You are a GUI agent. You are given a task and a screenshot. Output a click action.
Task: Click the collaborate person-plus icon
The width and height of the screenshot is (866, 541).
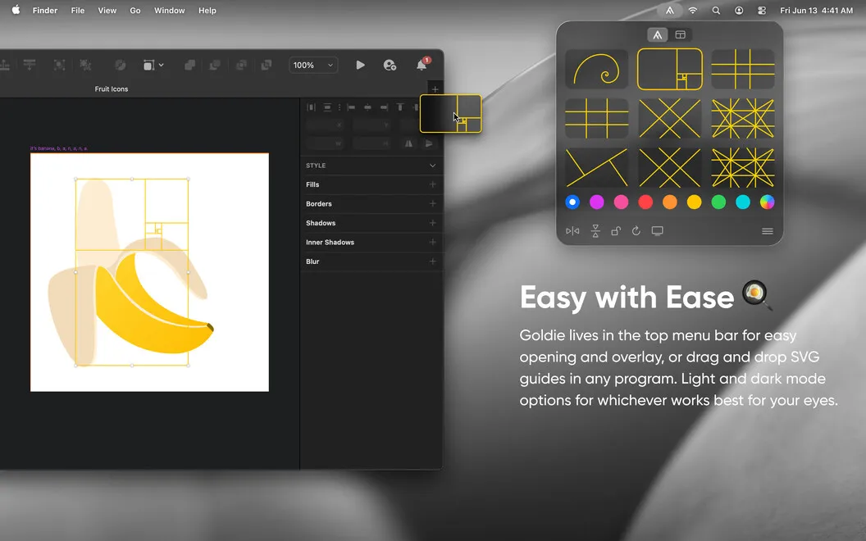tap(390, 65)
